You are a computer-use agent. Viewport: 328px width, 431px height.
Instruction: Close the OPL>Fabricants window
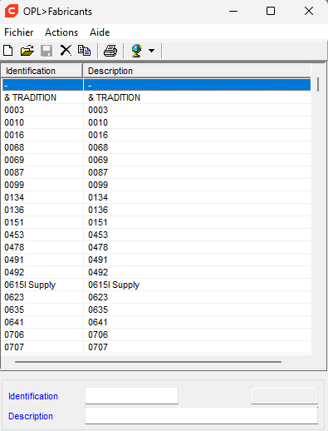point(309,11)
